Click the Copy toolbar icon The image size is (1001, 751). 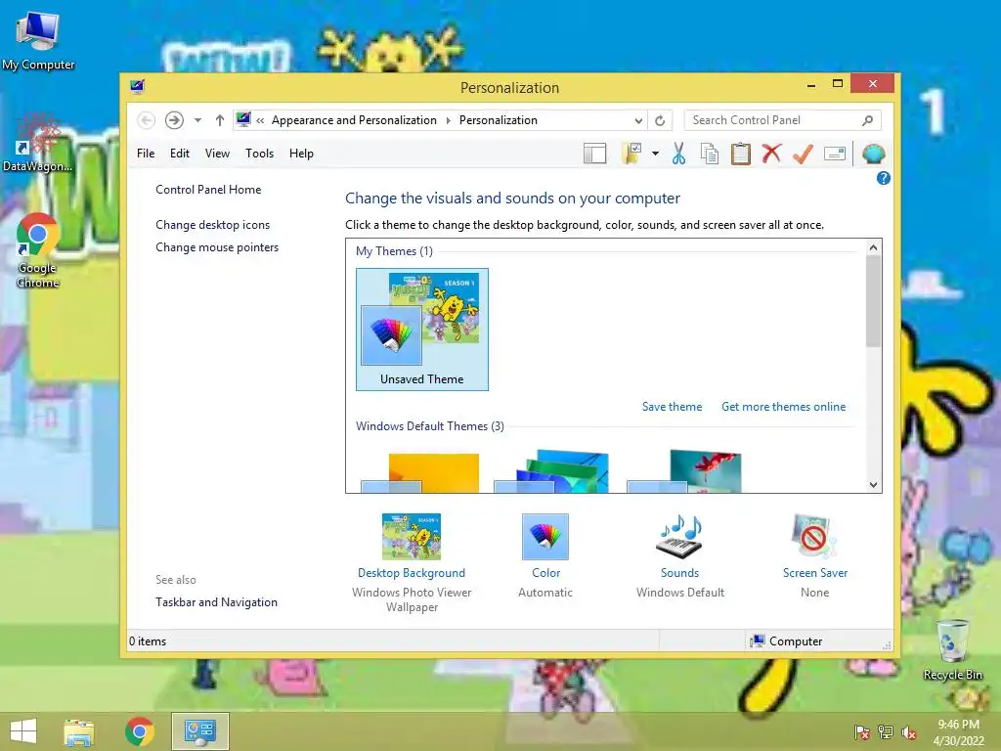(710, 154)
